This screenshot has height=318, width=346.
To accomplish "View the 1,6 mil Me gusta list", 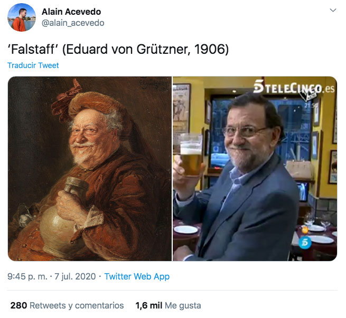I will tap(168, 305).
